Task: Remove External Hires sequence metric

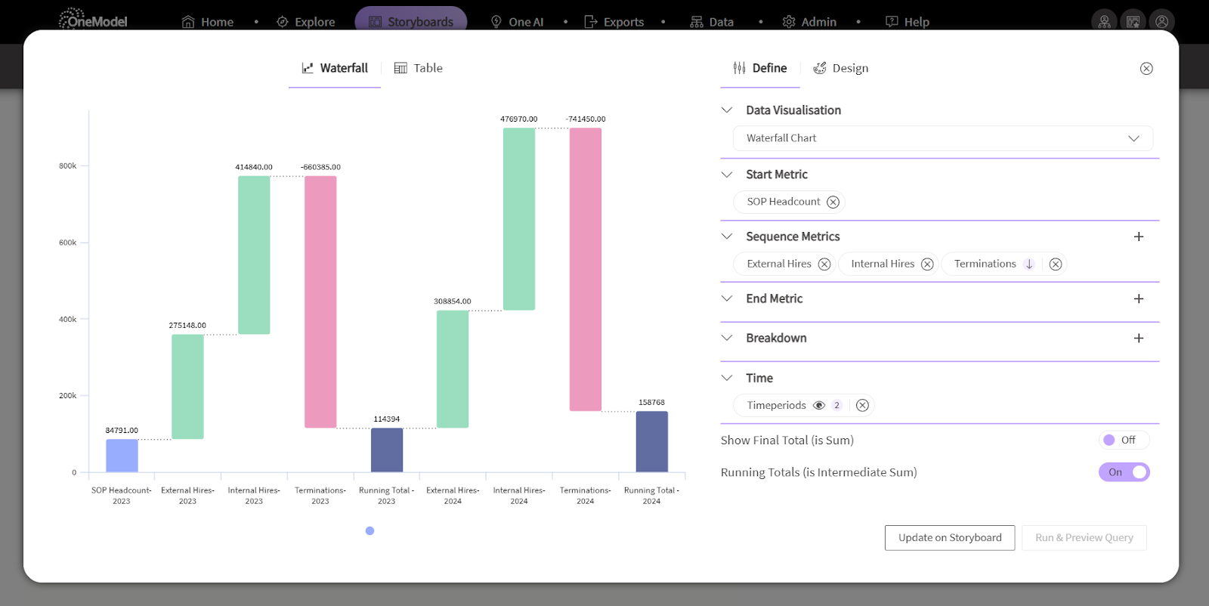Action: pos(824,264)
